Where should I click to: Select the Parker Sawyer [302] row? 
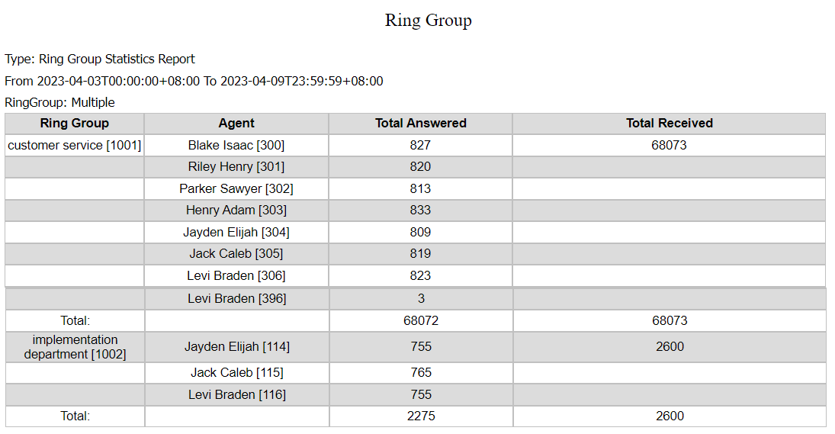(236, 188)
